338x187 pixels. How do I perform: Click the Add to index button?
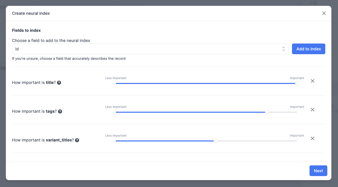click(308, 49)
